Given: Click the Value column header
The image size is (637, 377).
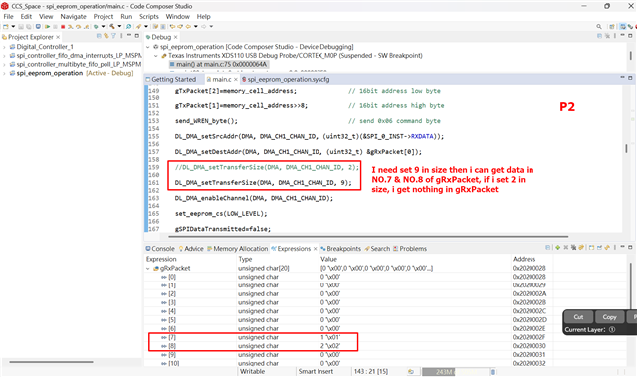Looking at the screenshot, I should click(x=328, y=259).
